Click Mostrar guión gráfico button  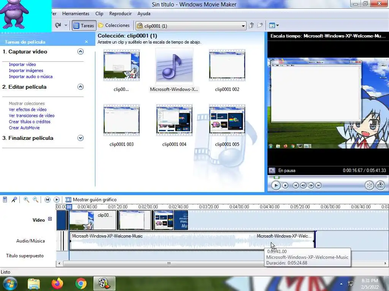coord(91,199)
